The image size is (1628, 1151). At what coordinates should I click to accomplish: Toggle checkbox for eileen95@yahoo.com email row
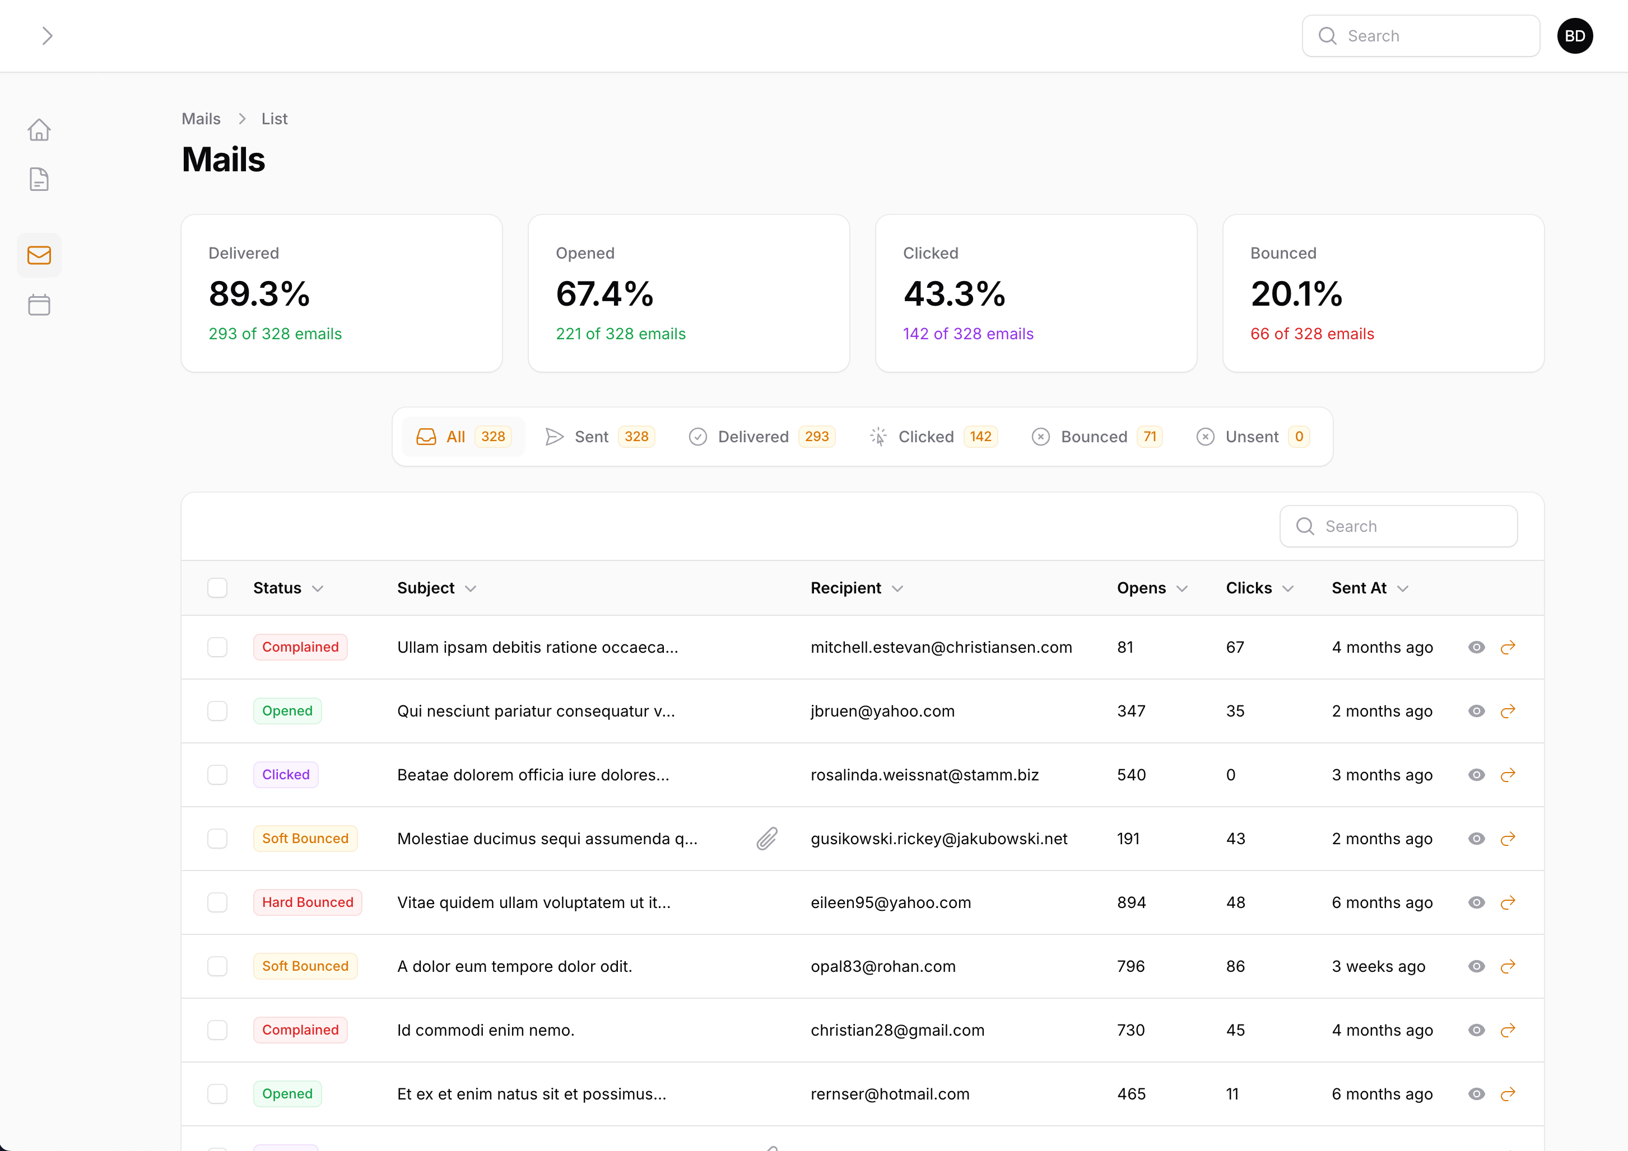[x=217, y=903]
